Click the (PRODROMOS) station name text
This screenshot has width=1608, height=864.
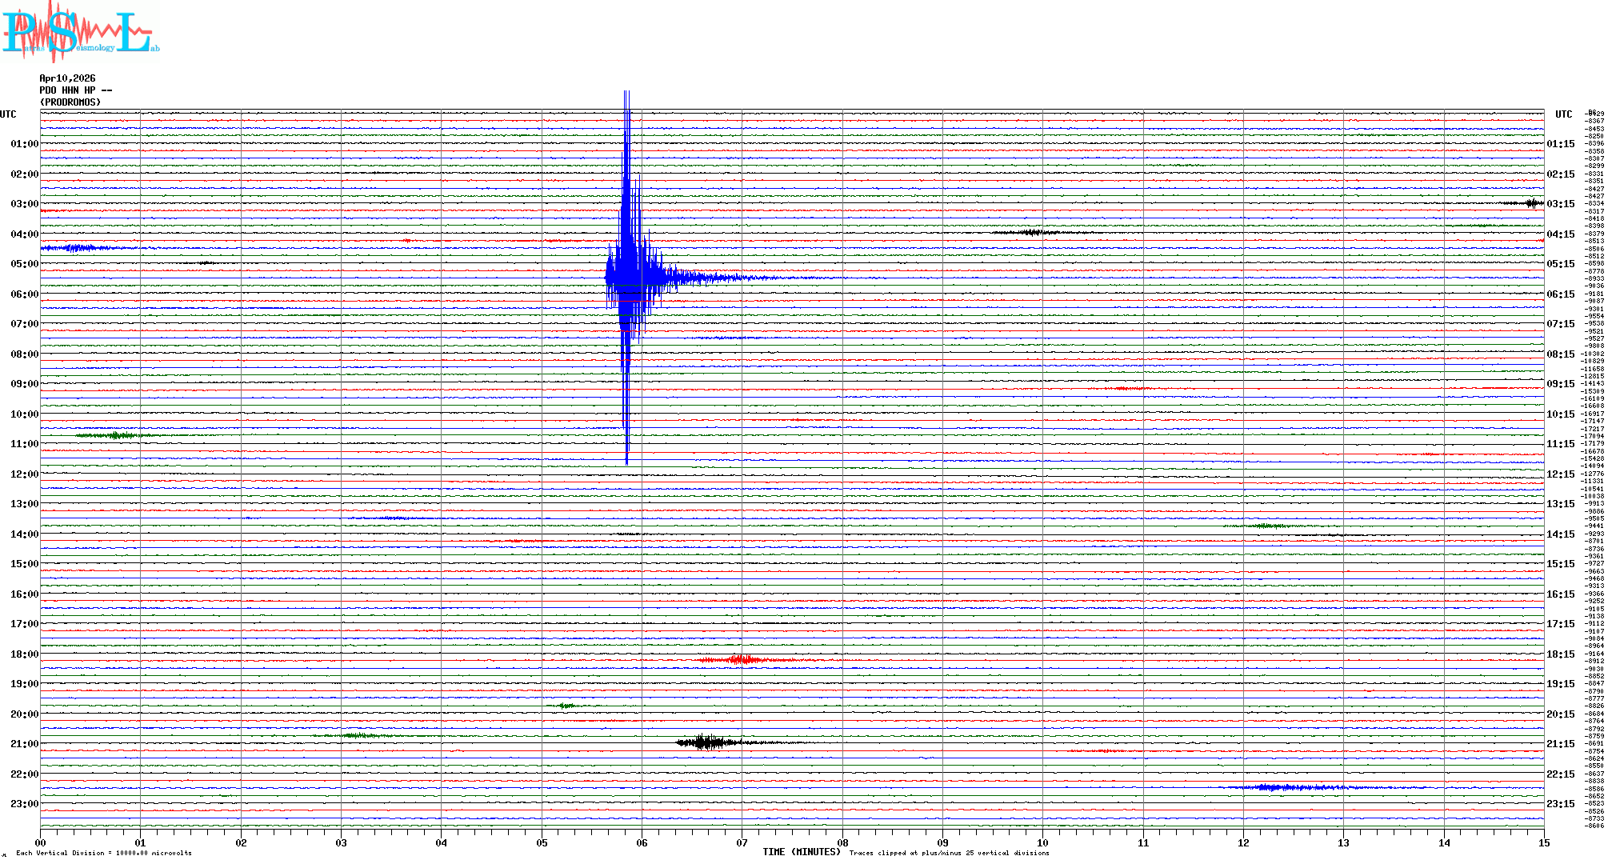click(70, 102)
